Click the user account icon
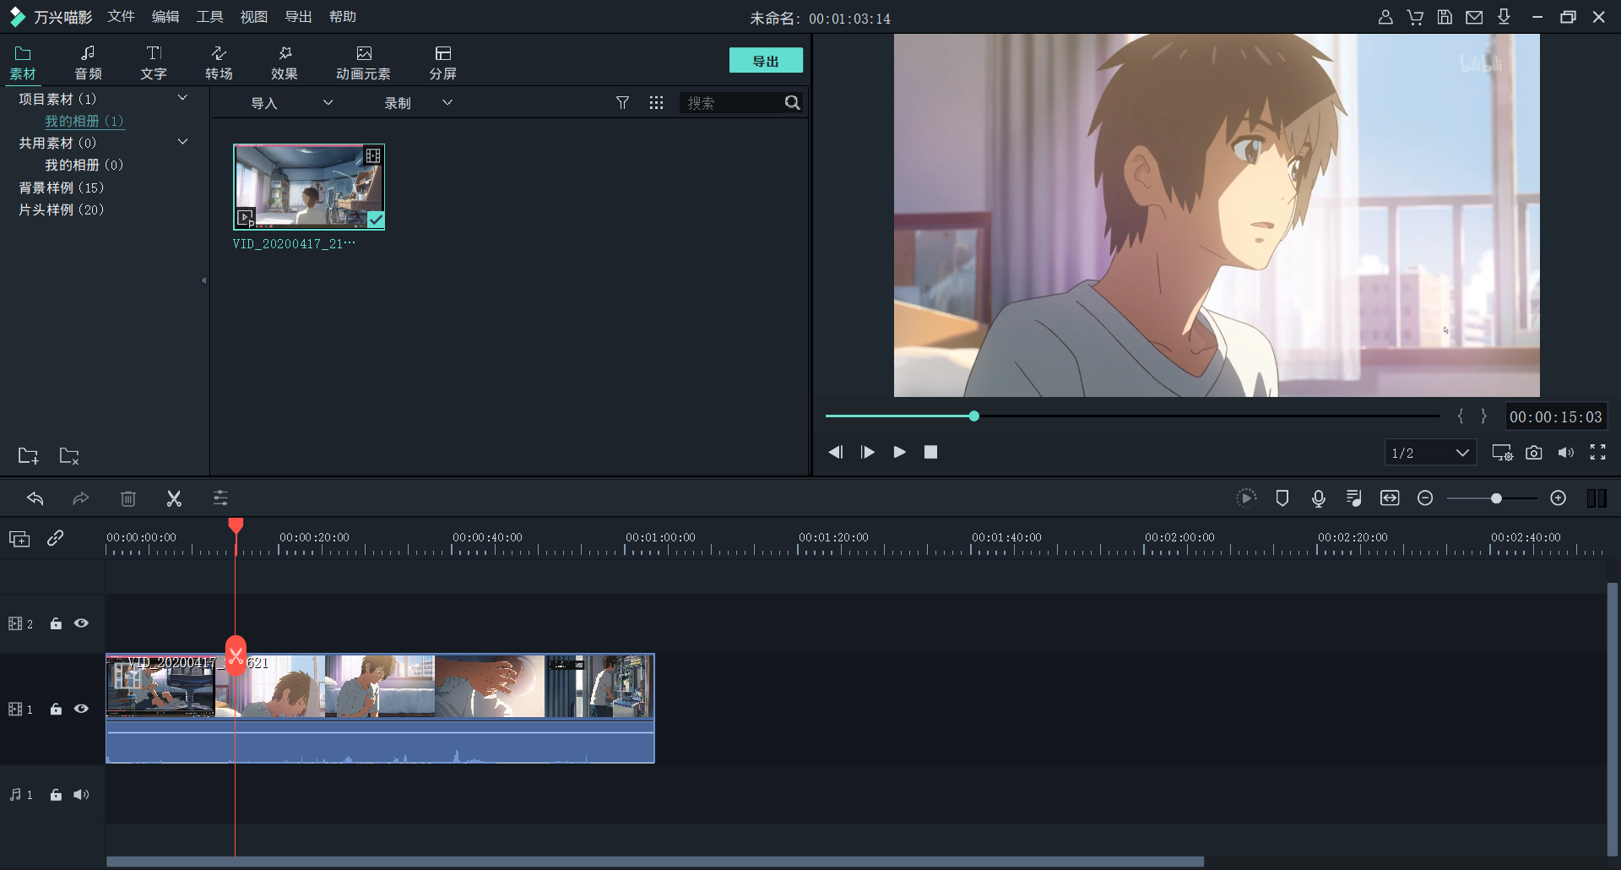1621x870 pixels. coord(1385,17)
